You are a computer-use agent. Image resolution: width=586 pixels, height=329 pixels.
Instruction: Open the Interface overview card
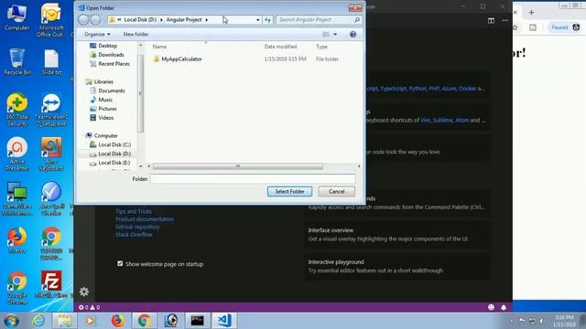[397, 235]
